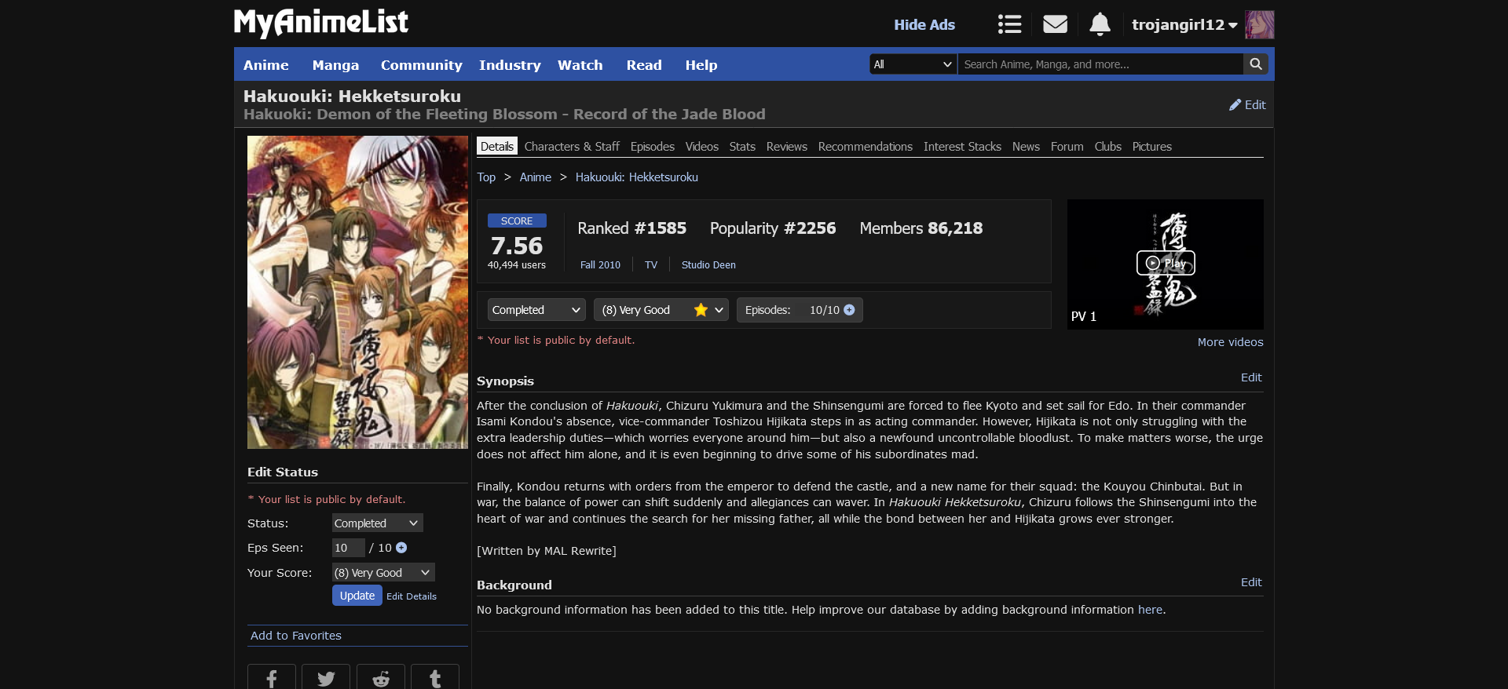Expand trojangirl12 user menu
Viewport: 1508px width, 689px height.
click(x=1184, y=25)
